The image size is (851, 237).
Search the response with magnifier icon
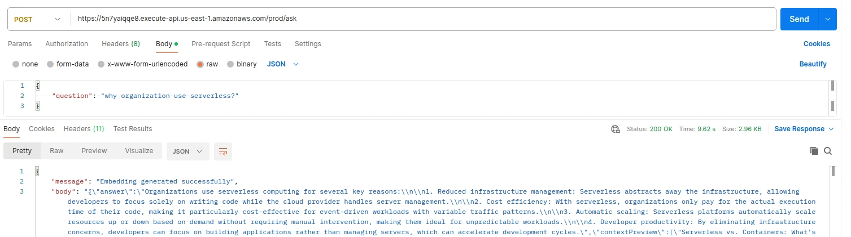pyautogui.click(x=828, y=151)
